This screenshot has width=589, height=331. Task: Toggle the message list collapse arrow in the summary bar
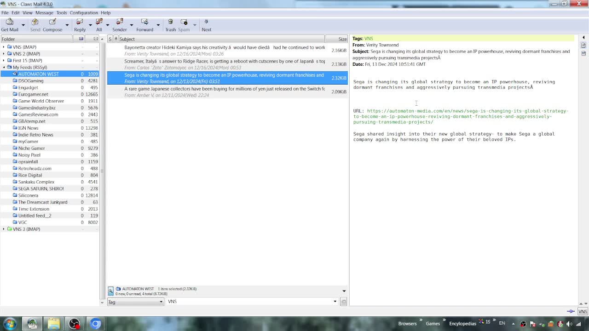(344, 291)
